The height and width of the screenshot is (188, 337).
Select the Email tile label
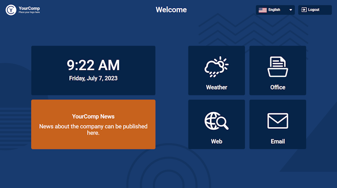coord(278,141)
